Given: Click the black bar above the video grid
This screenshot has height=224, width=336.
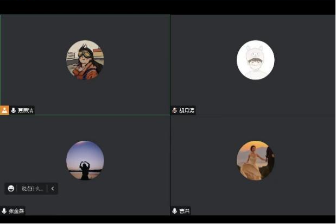Looking at the screenshot, I should [x=168, y=7].
